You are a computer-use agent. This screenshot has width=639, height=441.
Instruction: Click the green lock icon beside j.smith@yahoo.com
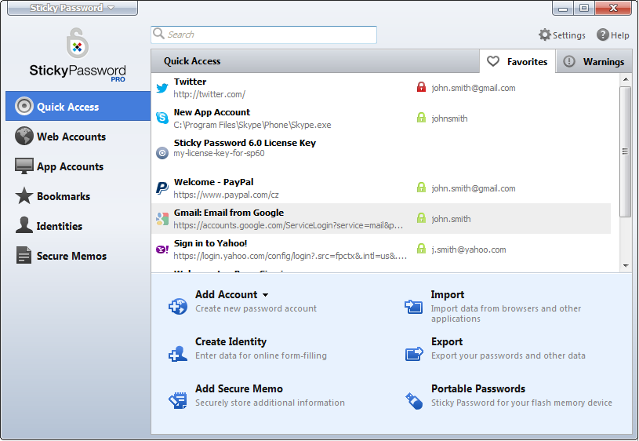tap(421, 249)
